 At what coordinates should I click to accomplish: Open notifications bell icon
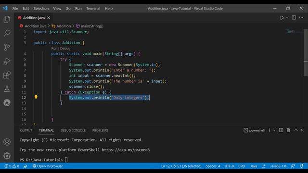click(x=302, y=166)
